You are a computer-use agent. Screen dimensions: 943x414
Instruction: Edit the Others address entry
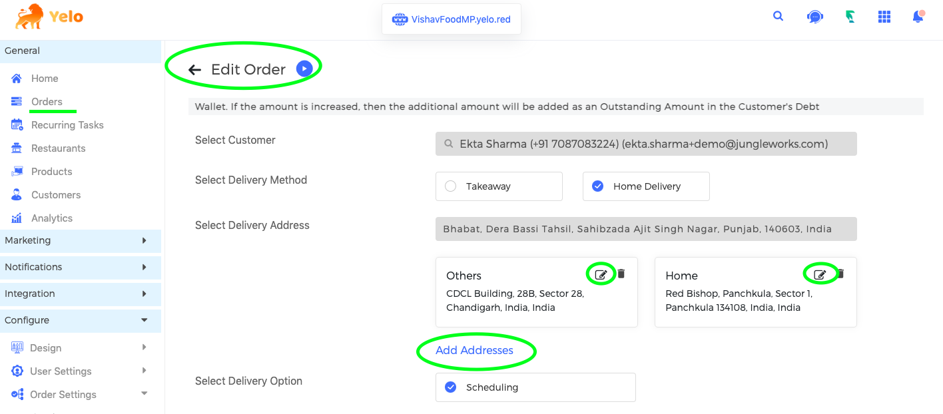(601, 274)
